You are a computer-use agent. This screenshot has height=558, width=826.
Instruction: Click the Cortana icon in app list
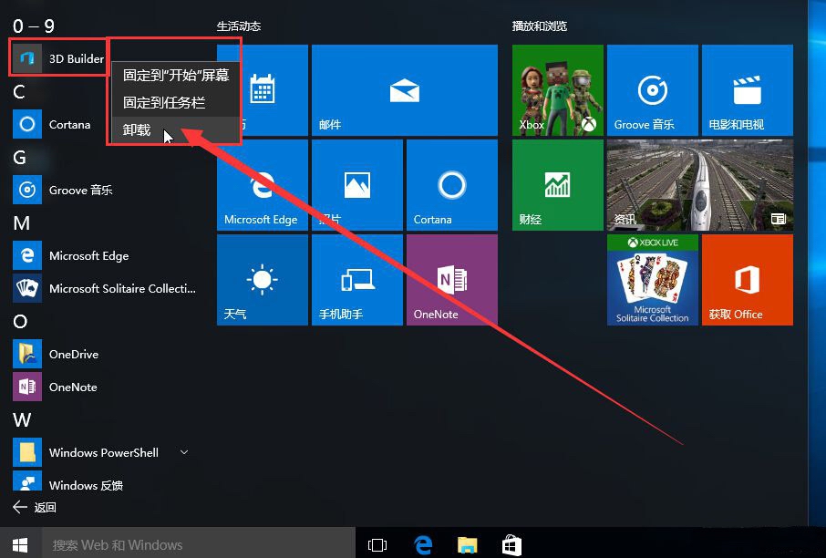click(26, 124)
